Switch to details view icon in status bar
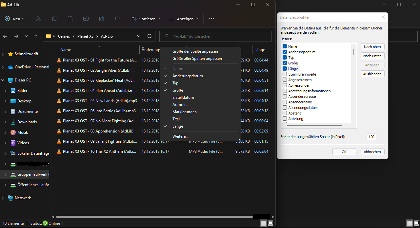The width and height of the screenshot is (420, 228). (263, 223)
